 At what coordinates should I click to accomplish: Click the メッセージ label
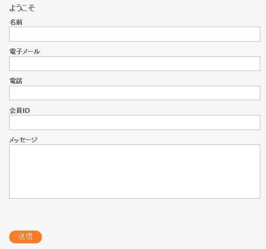(23, 140)
